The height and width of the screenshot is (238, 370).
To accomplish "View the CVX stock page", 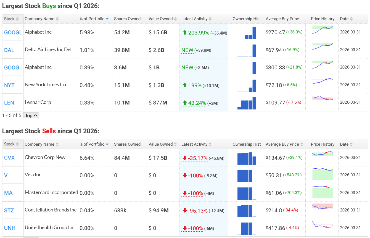I will 9,158.
